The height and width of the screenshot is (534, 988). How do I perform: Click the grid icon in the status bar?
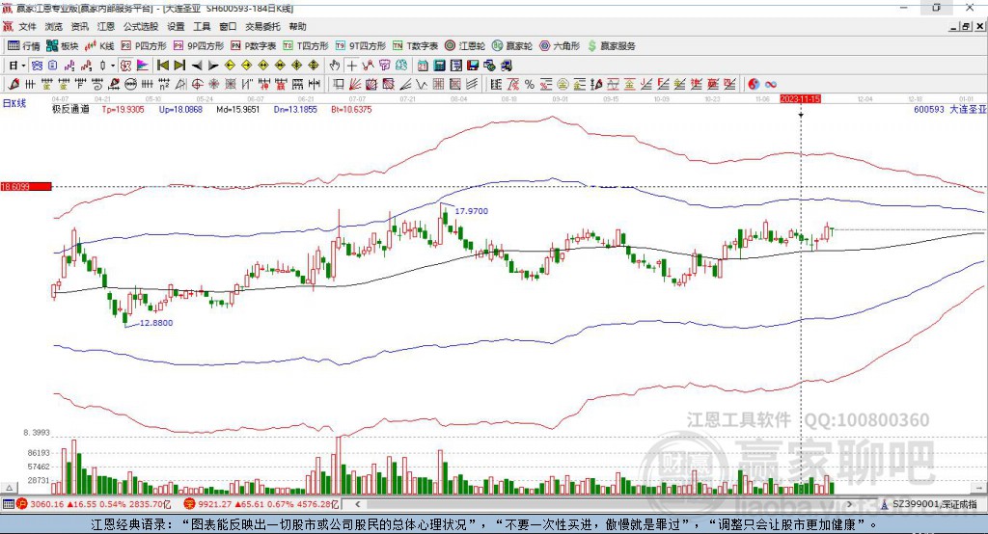click(x=8, y=504)
